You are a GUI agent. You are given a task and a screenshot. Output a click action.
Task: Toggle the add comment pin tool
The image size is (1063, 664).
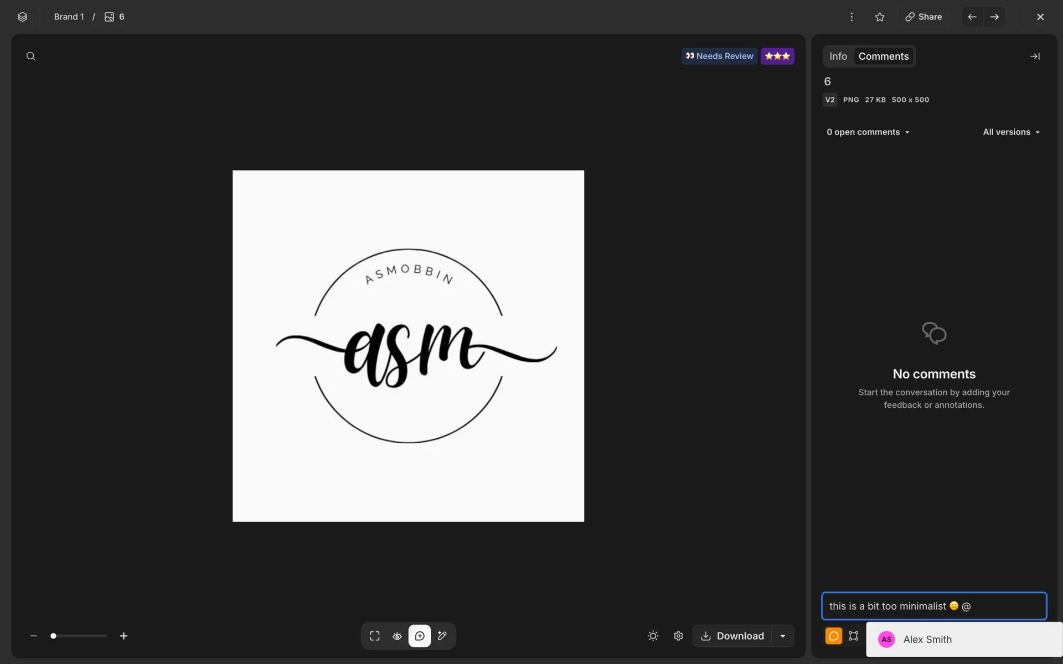point(420,636)
